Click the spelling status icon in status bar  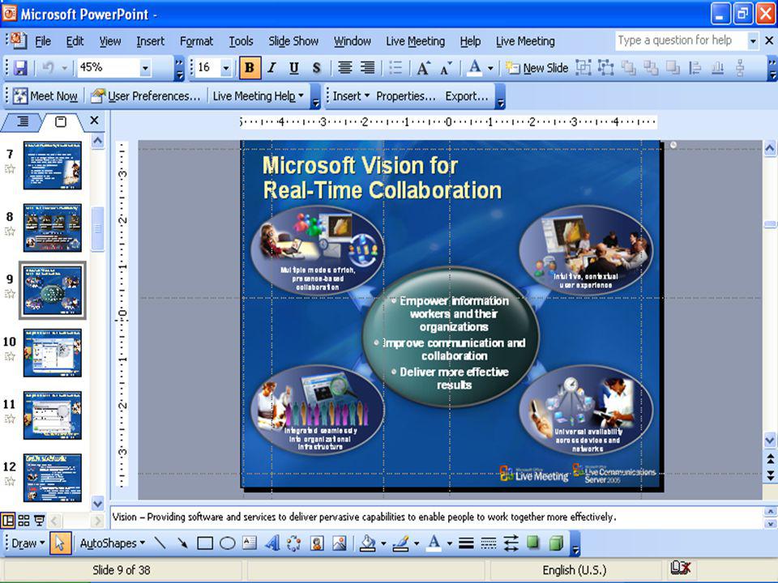pos(680,568)
